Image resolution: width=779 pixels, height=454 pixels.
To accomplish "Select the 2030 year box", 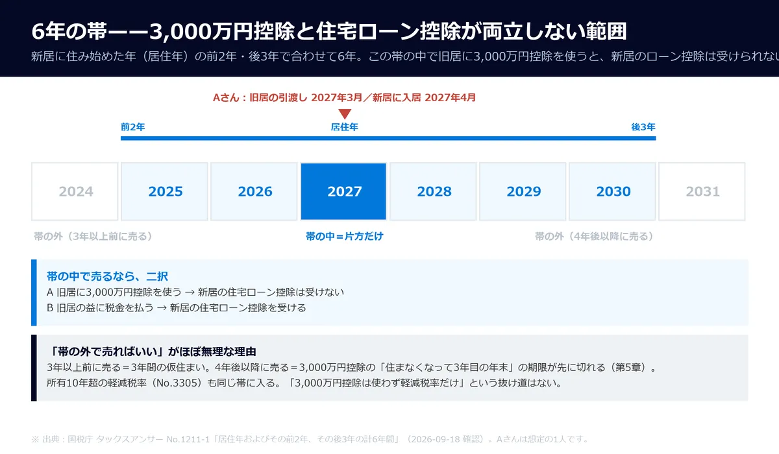I will pos(613,191).
